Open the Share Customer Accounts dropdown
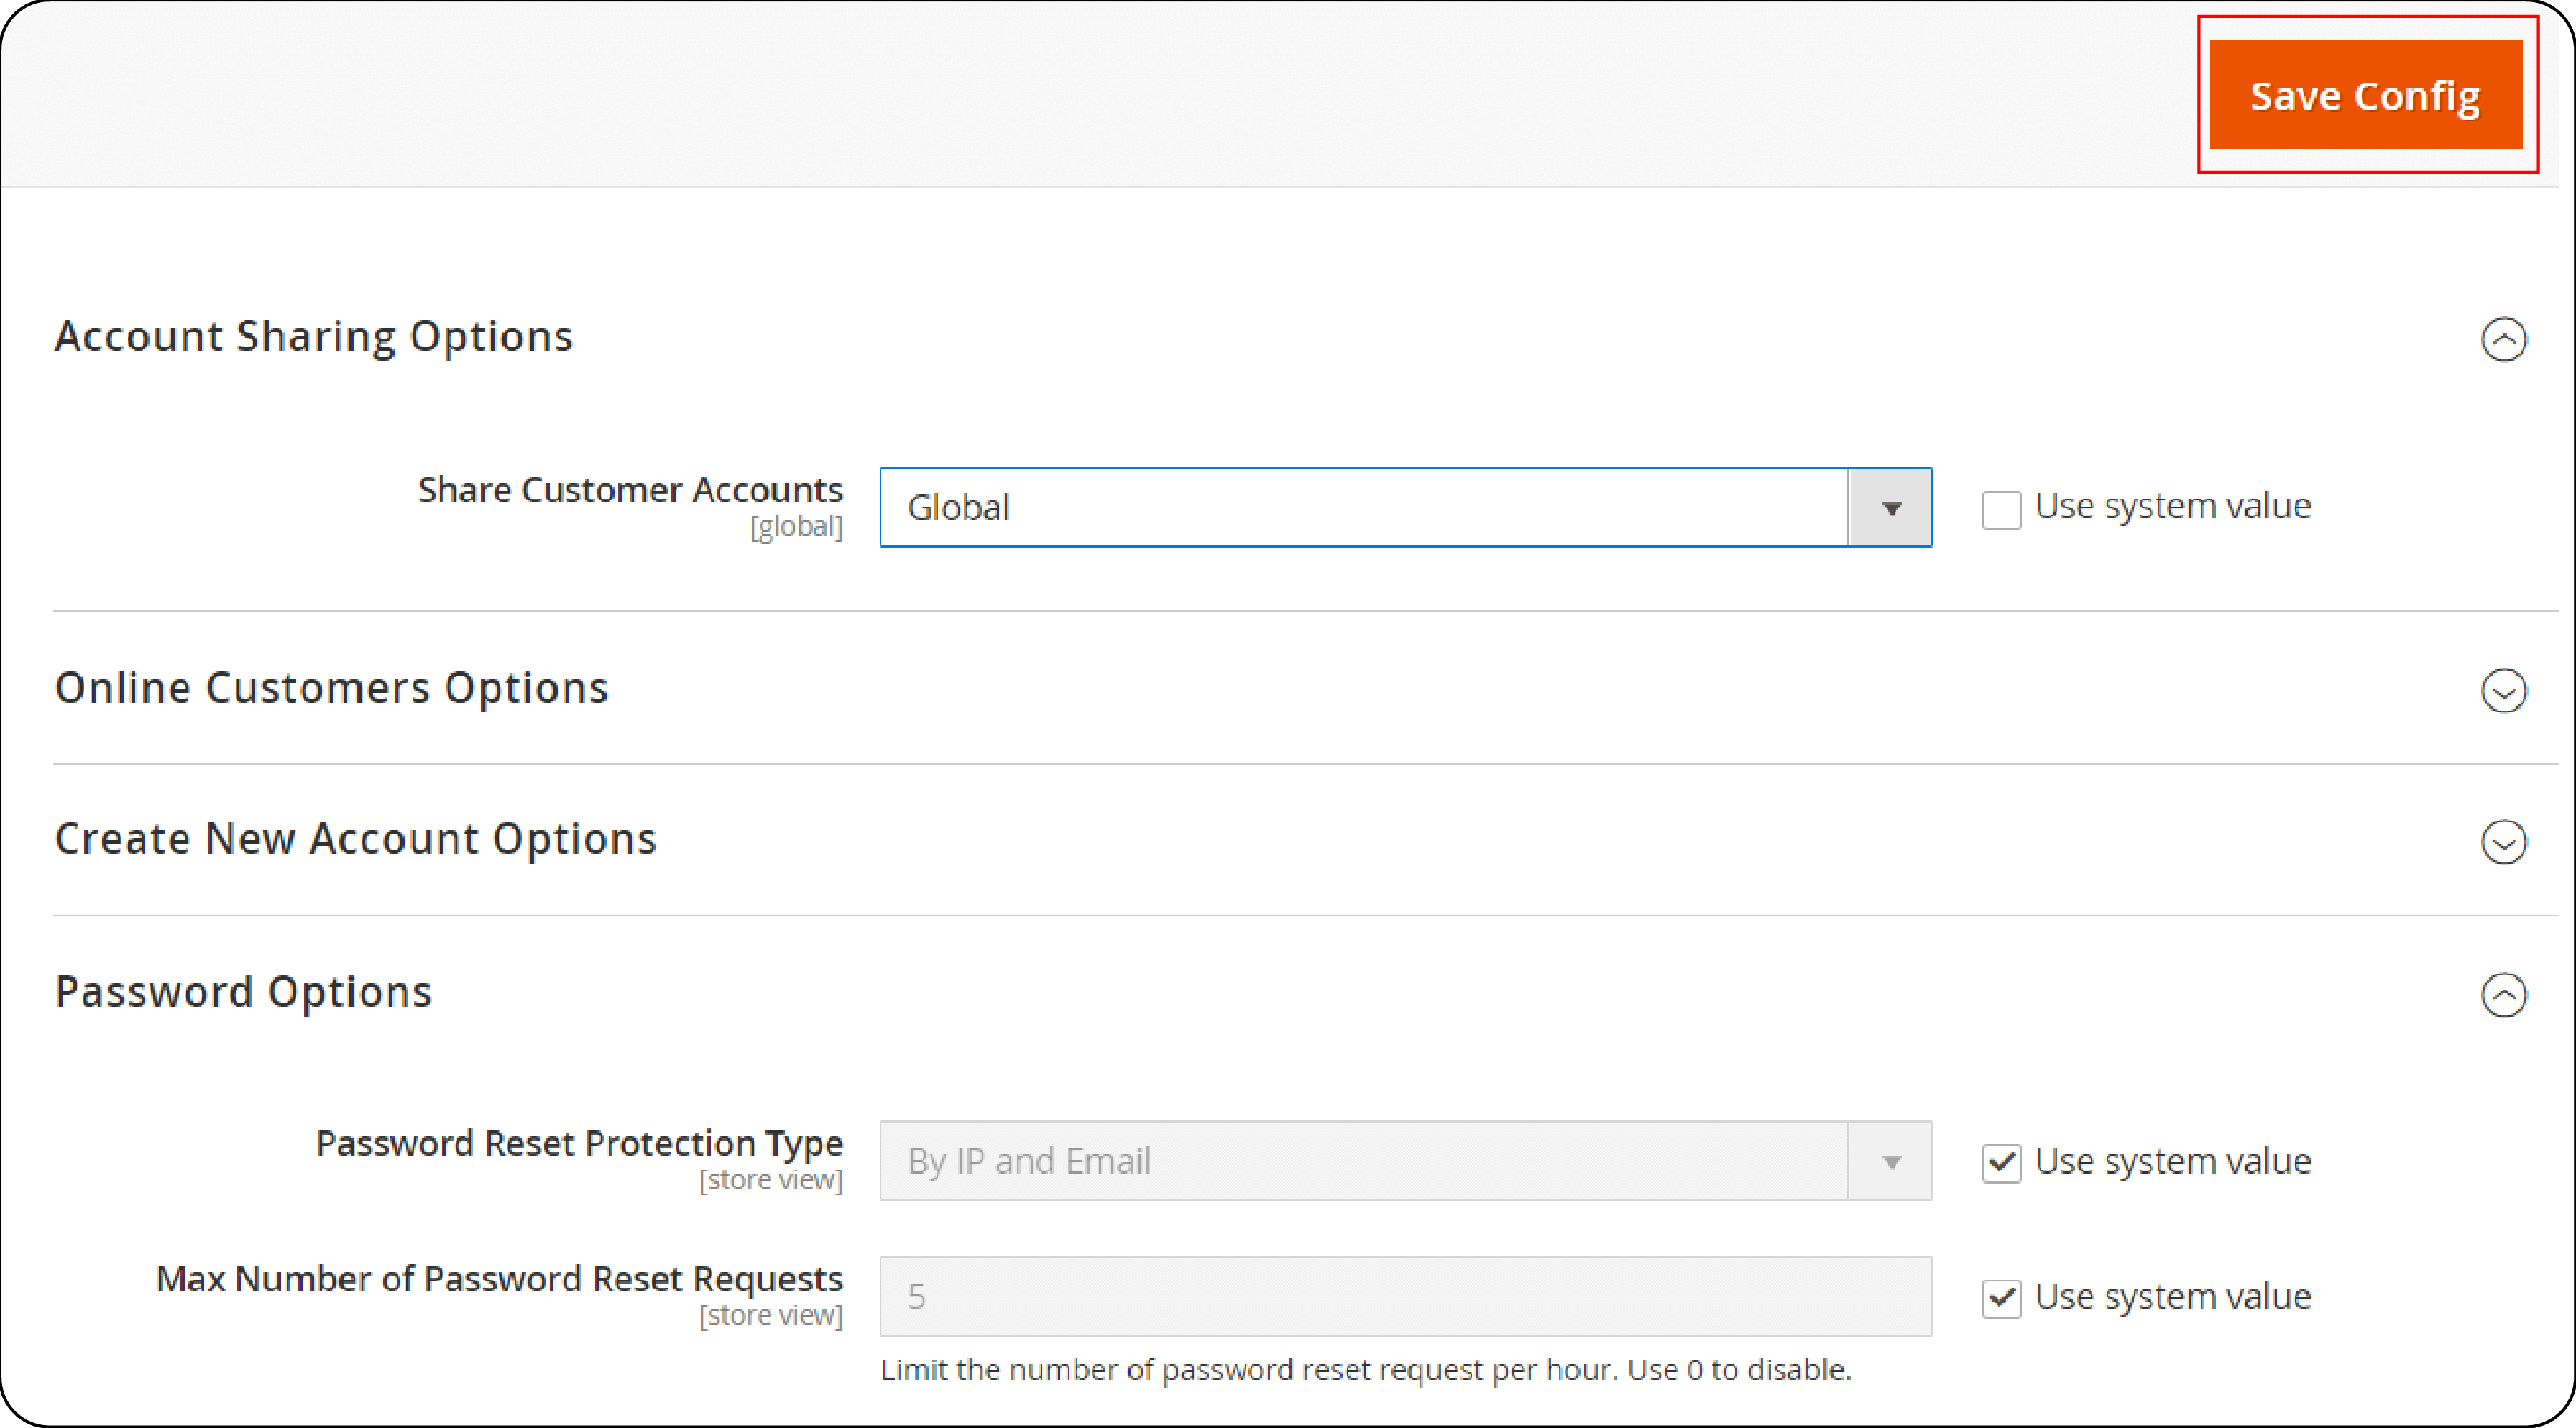Image resolution: width=2576 pixels, height=1428 pixels. pos(1400,507)
